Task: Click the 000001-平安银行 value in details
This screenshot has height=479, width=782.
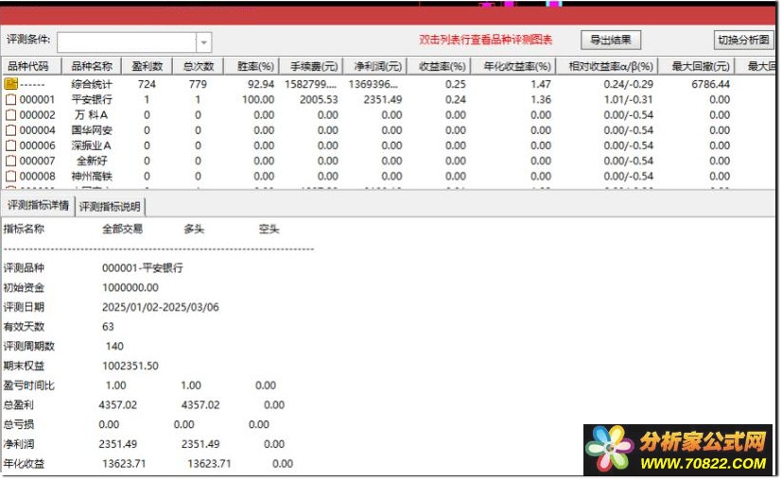Action: [143, 268]
